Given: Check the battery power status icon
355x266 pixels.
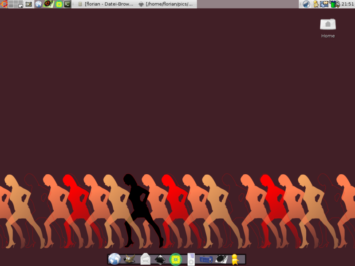Looking at the screenshot, I should pyautogui.click(x=335, y=4).
